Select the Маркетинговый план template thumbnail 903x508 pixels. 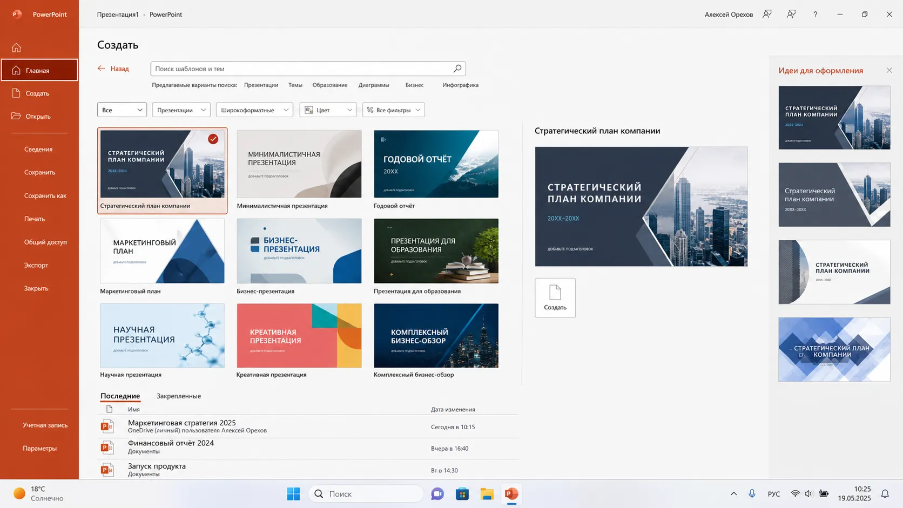tap(162, 250)
